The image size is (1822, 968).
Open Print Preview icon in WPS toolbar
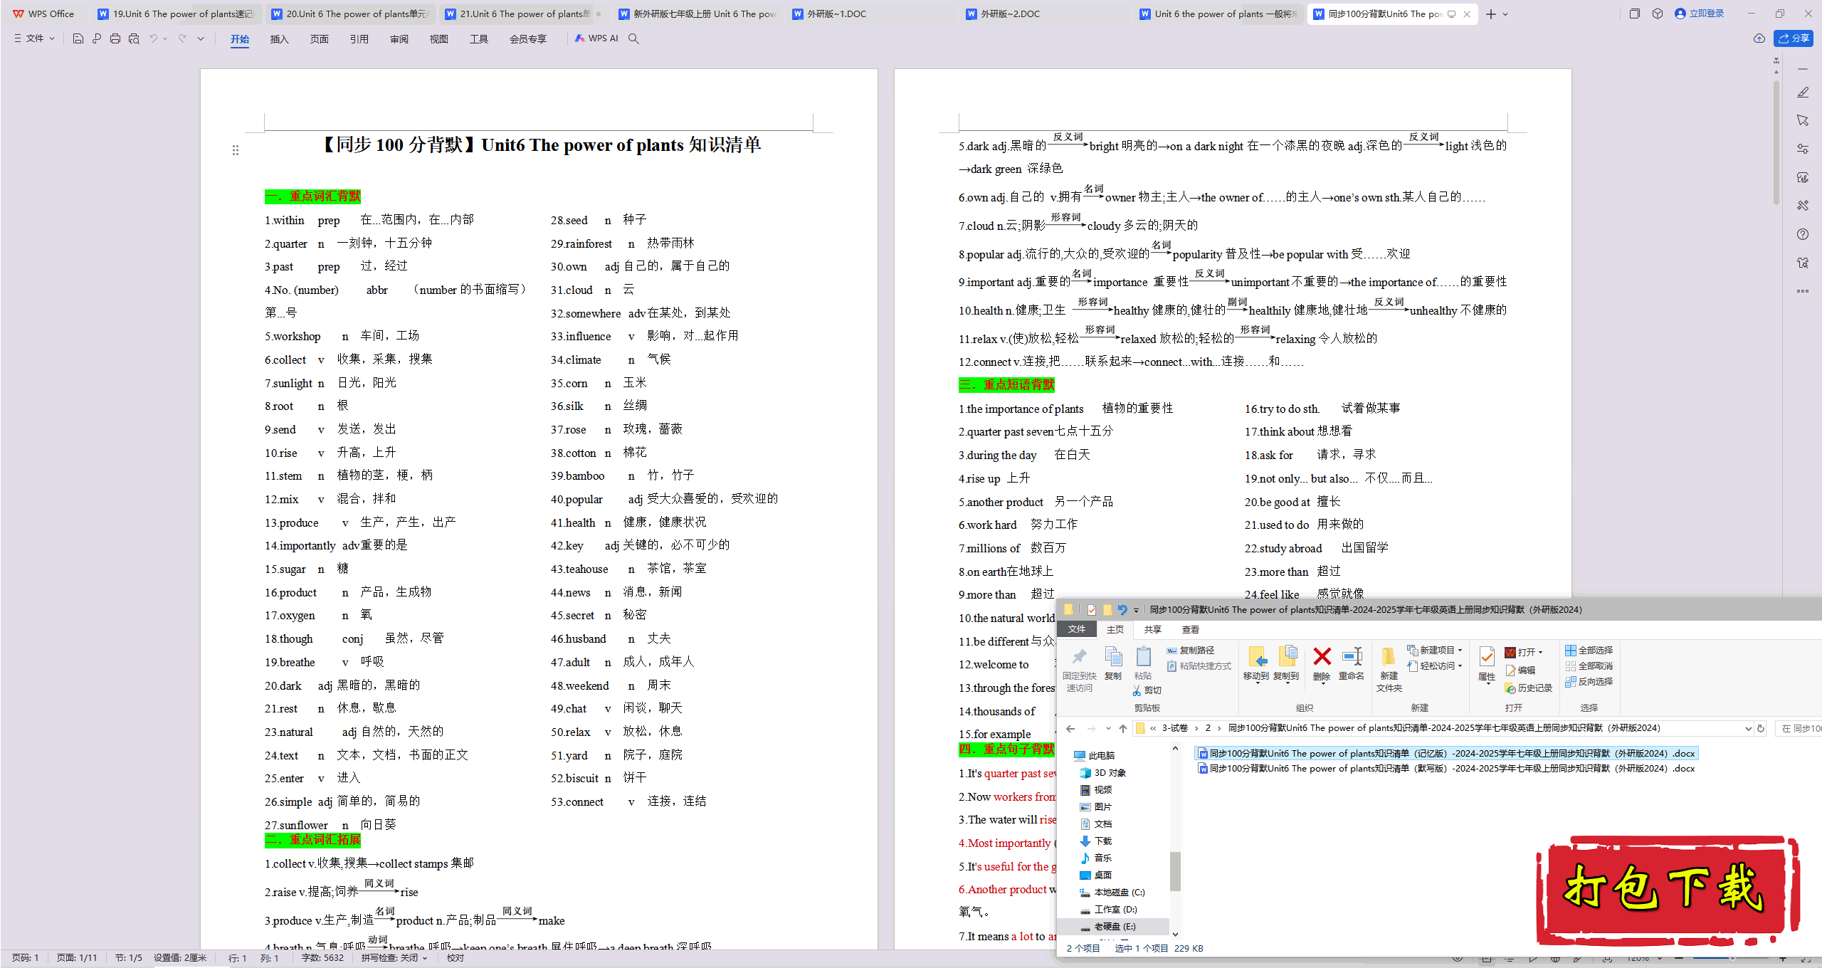[x=134, y=38]
